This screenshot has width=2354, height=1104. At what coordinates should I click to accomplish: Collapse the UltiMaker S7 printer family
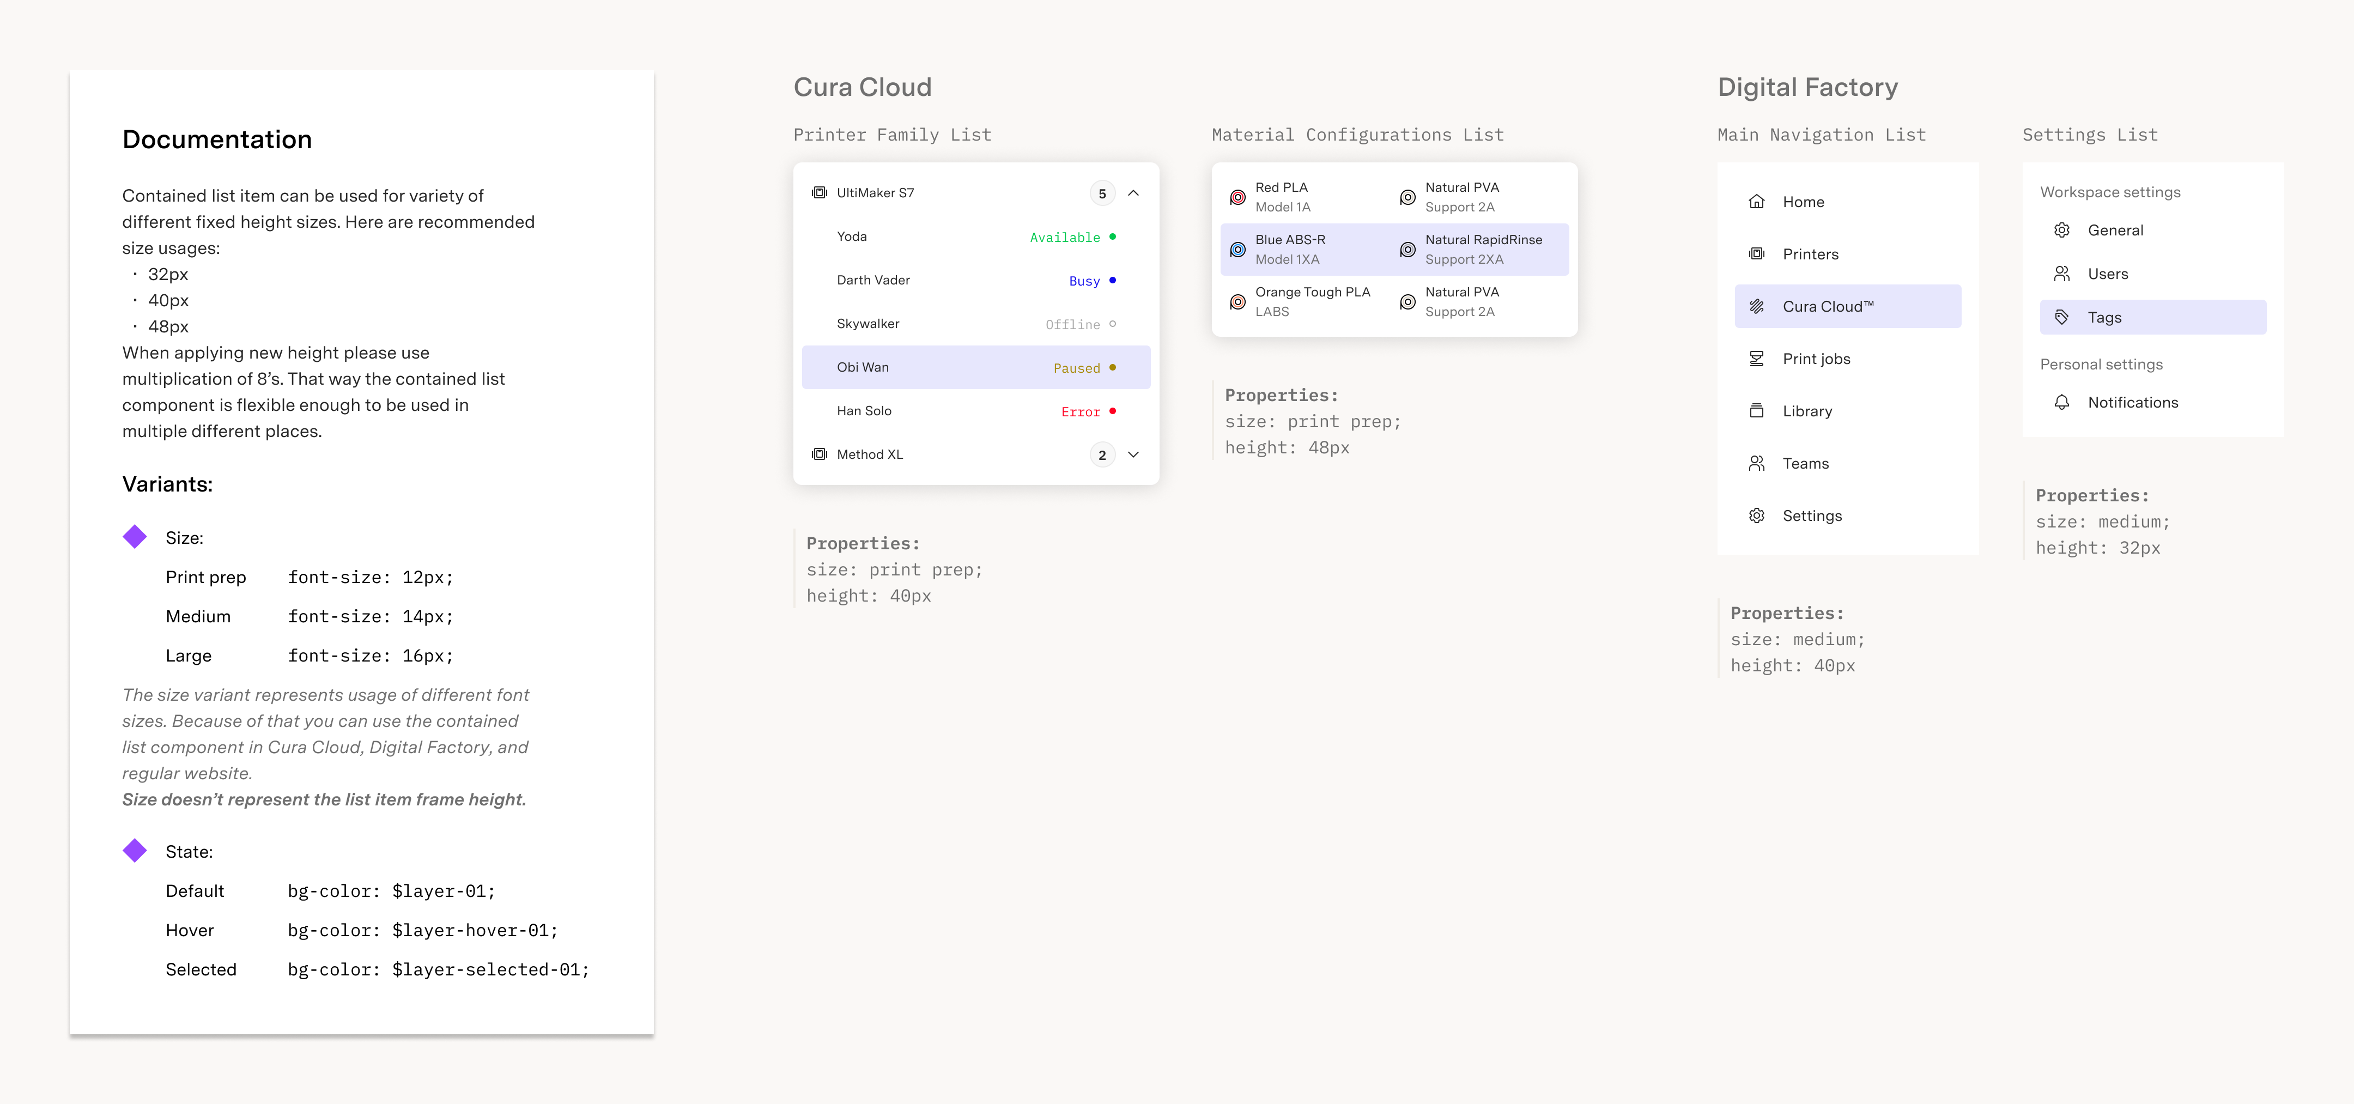coord(1133,193)
